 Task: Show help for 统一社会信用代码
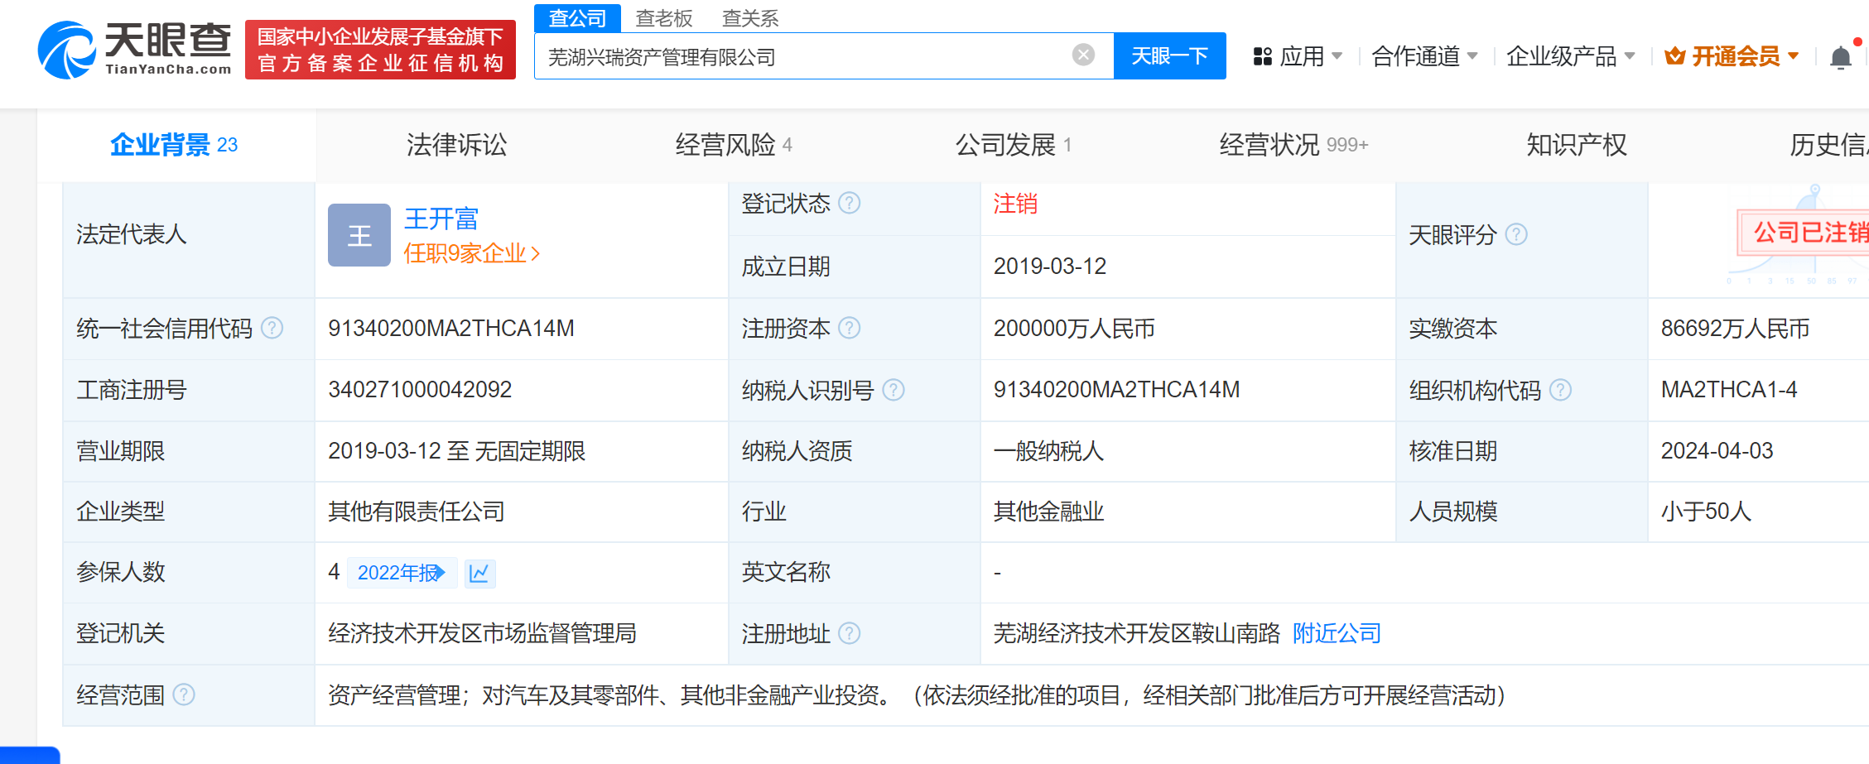coord(272,329)
